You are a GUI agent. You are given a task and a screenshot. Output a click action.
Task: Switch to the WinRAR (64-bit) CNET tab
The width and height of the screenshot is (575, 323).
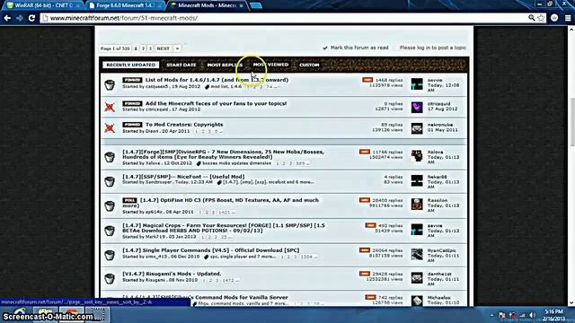tap(43, 5)
